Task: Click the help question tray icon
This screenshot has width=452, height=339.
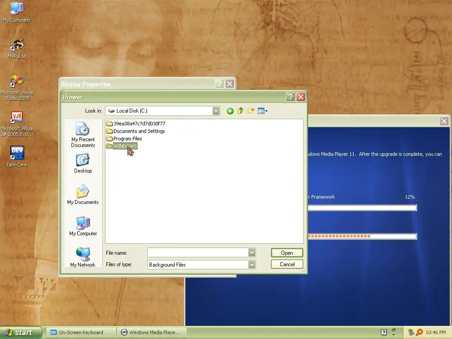Action: point(384,332)
